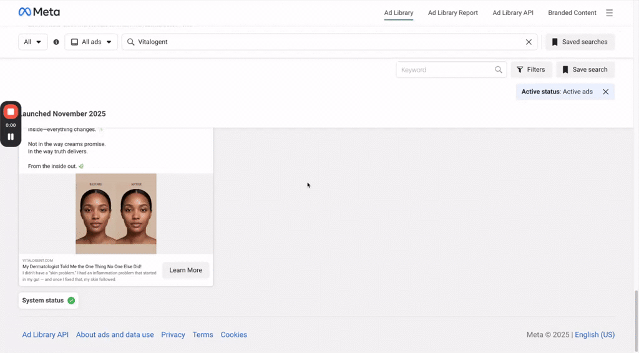The height and width of the screenshot is (353, 639).
Task: Open Saved searches
Action: coord(580,42)
